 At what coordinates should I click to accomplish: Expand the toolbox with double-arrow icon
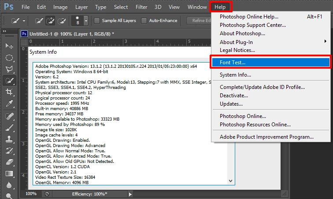point(4,31)
